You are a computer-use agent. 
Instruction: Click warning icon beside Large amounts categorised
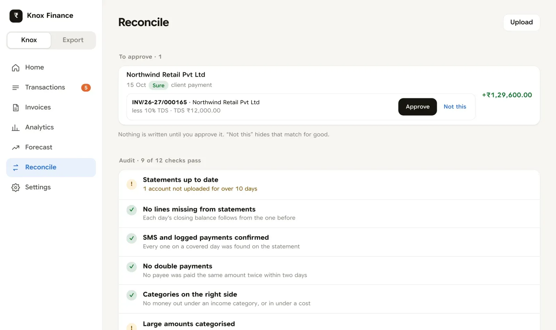click(131, 327)
